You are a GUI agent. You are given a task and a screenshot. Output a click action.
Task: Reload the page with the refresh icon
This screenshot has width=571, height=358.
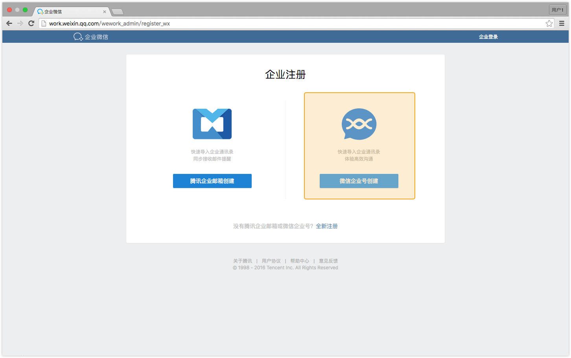pyautogui.click(x=31, y=24)
